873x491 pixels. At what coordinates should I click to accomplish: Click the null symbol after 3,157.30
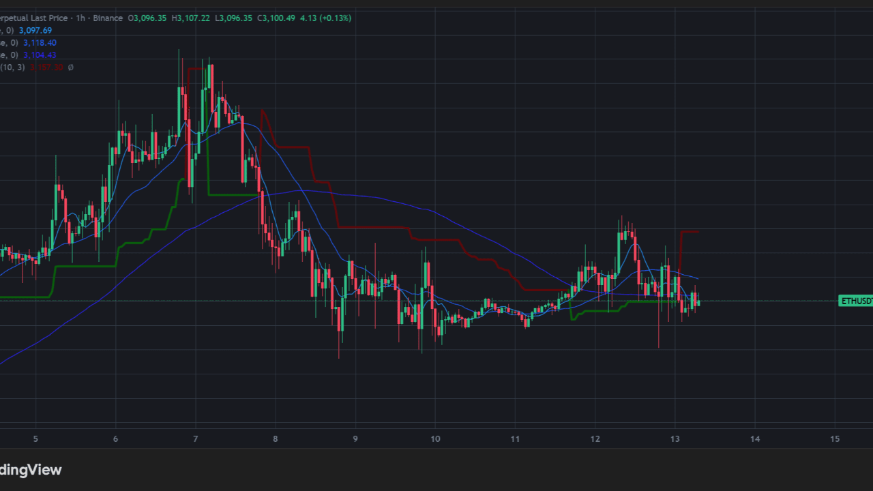[71, 68]
